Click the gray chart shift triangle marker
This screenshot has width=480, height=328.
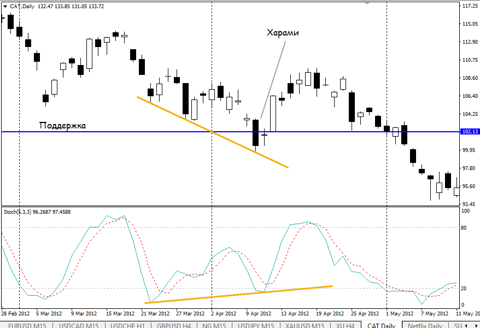tap(368, 3)
